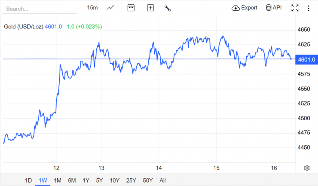Click the 4625 price axis label
The image size is (318, 186).
coord(303,44)
